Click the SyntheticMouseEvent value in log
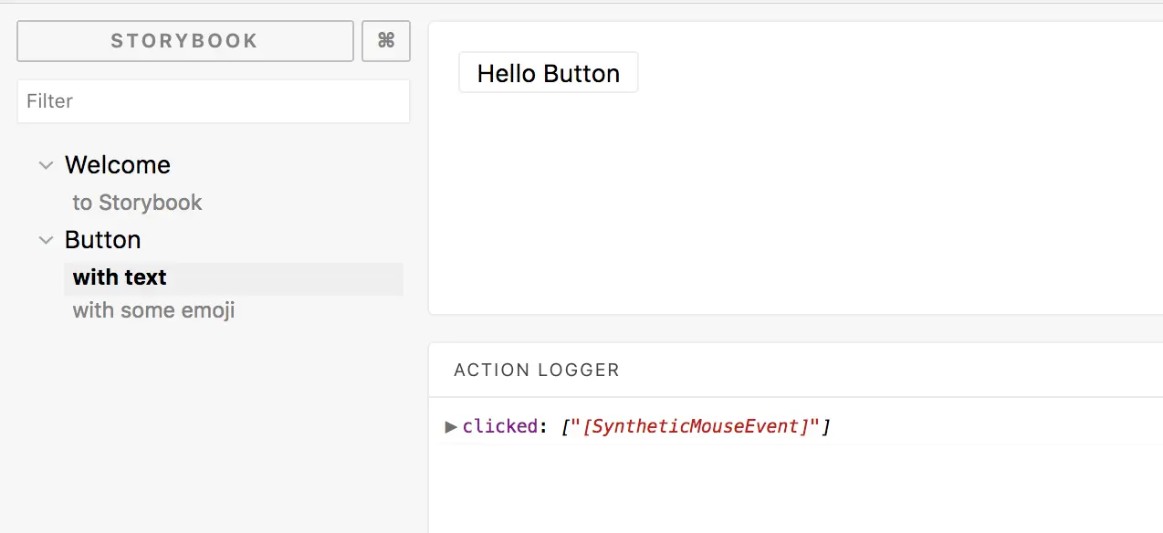 695,426
